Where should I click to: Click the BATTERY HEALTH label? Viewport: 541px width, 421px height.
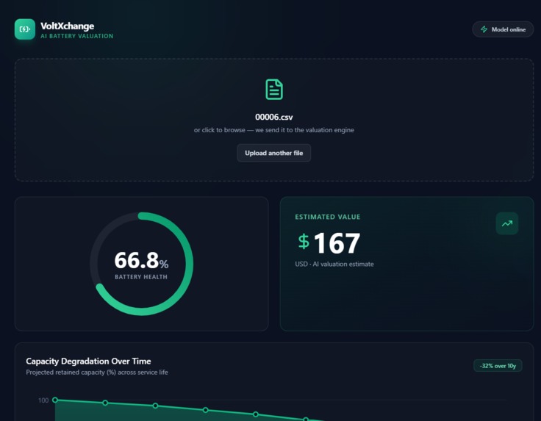click(141, 277)
